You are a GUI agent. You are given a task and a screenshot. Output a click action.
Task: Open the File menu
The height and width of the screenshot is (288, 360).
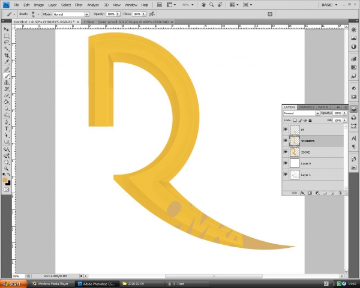[x=16, y=5]
